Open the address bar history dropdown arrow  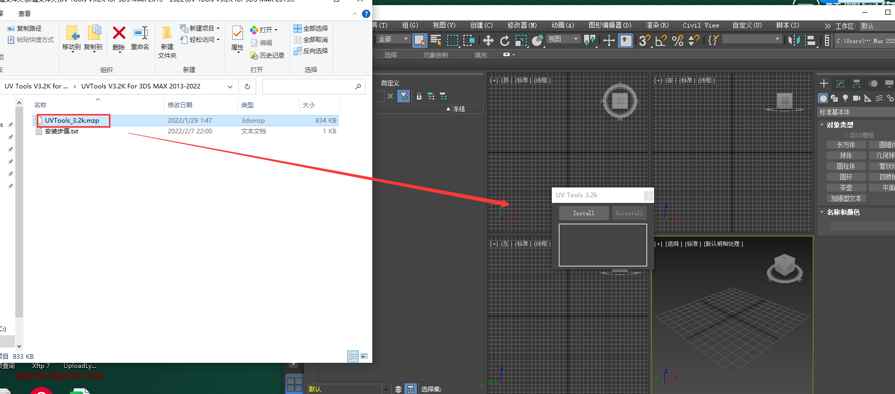[x=230, y=87]
